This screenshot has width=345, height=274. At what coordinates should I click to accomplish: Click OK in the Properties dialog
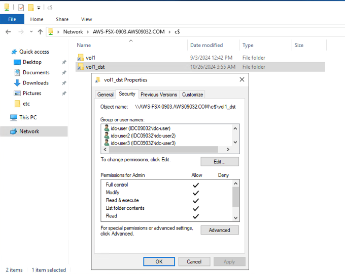(x=159, y=262)
